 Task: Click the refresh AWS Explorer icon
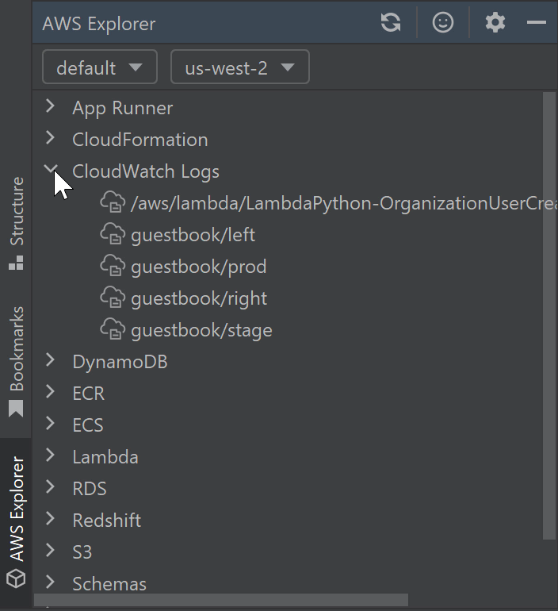pyautogui.click(x=390, y=23)
